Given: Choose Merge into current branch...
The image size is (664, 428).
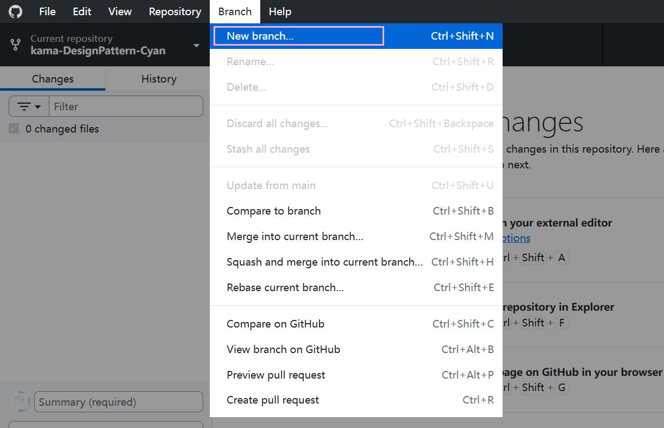Looking at the screenshot, I should tap(356, 236).
